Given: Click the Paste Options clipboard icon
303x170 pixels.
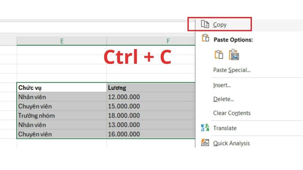Looking at the screenshot, I should 205,38.
